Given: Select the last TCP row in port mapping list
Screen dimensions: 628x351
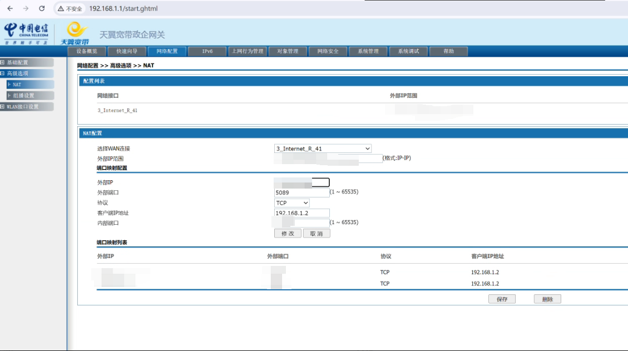Looking at the screenshot, I should coord(362,284).
